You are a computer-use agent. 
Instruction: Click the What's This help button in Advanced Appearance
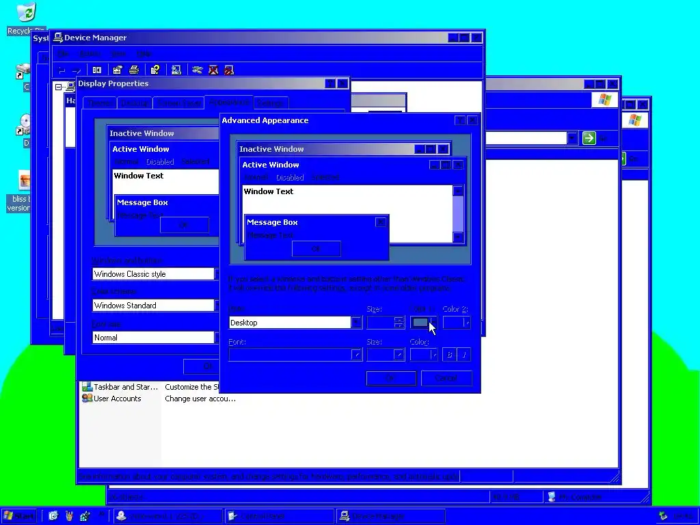pyautogui.click(x=460, y=120)
